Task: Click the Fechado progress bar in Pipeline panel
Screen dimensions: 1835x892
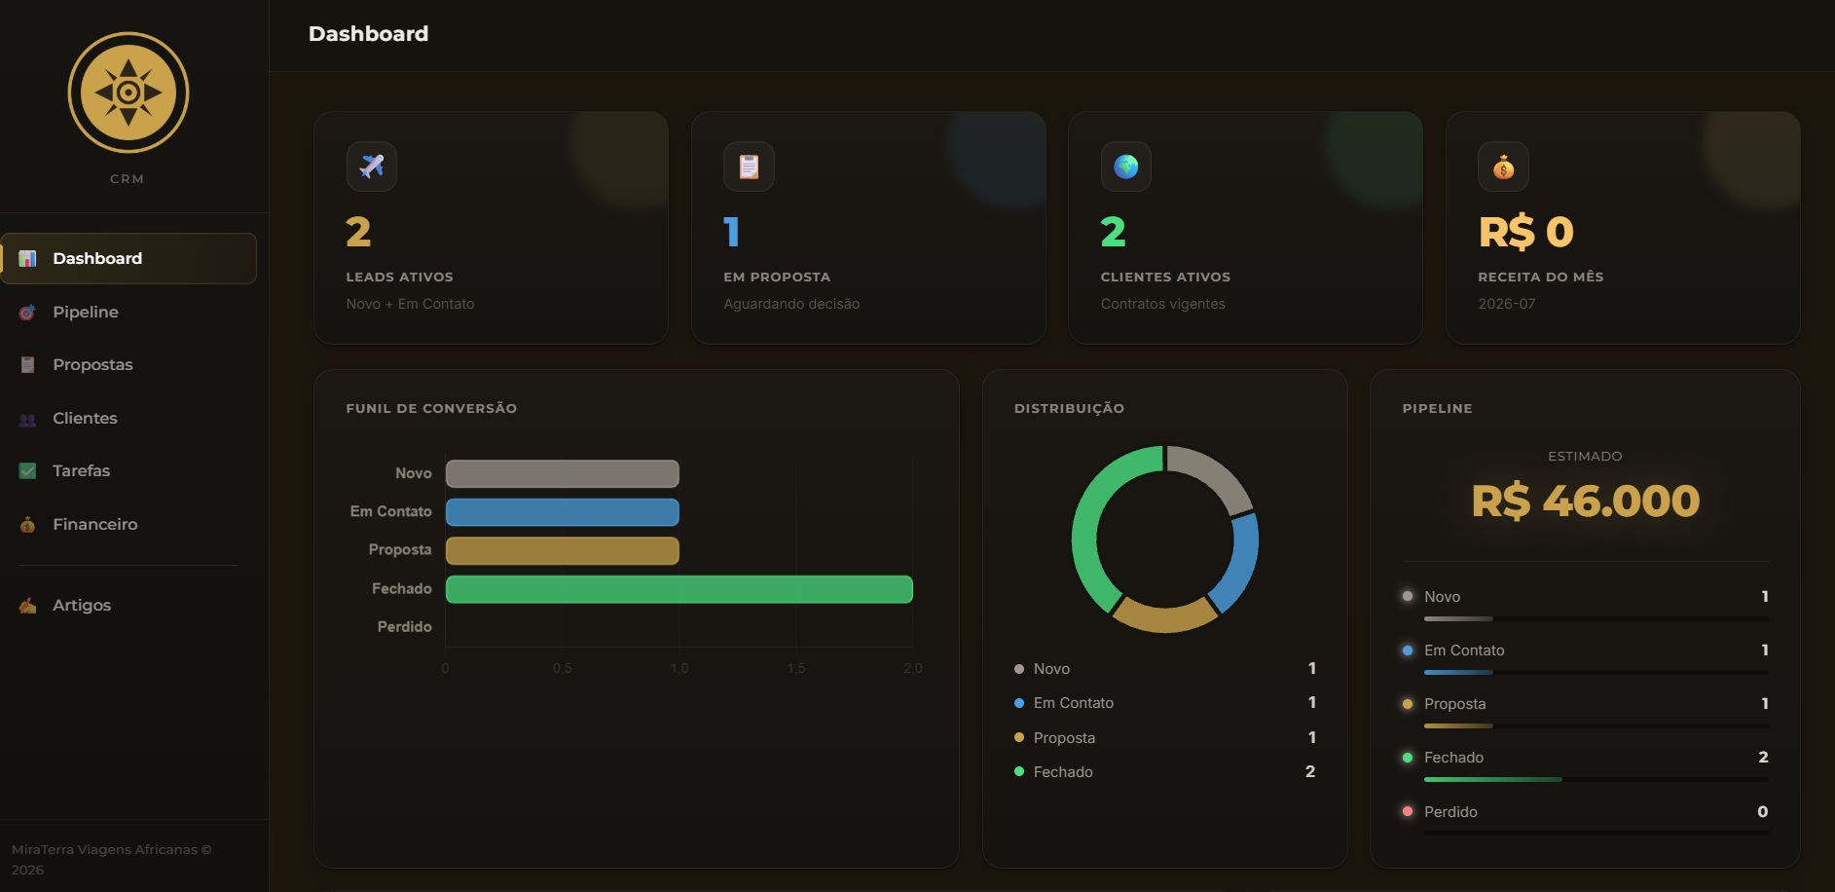Action: click(1596, 779)
